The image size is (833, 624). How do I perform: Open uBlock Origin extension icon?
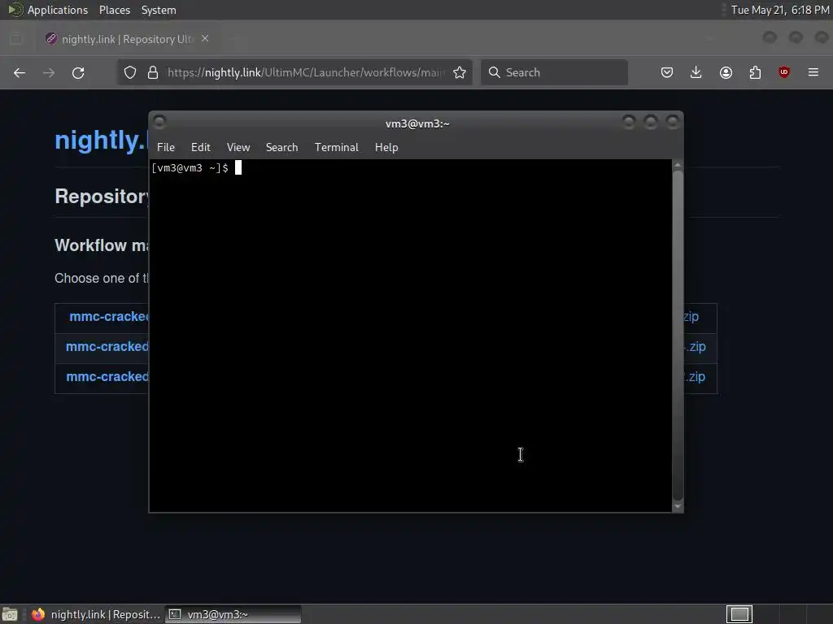point(784,72)
